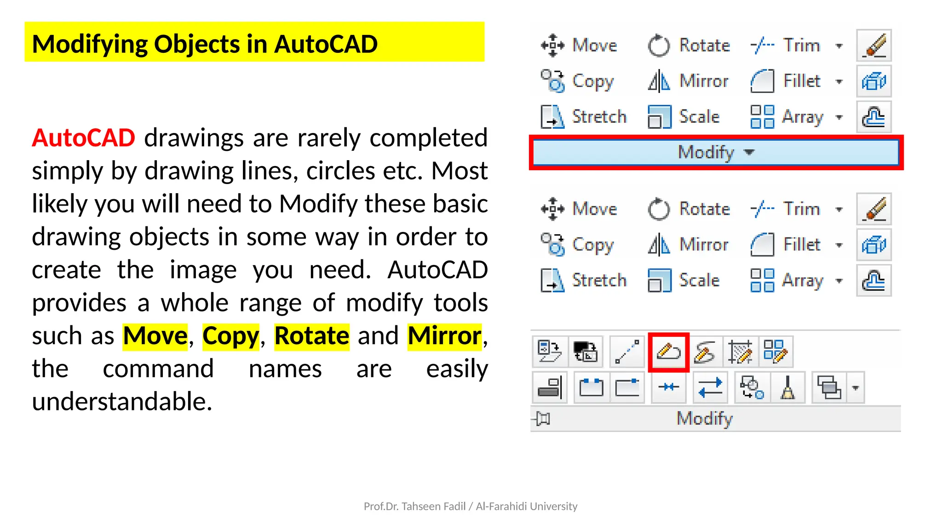Open the Fillet dropdown in the expanded Modify panel

(839, 245)
